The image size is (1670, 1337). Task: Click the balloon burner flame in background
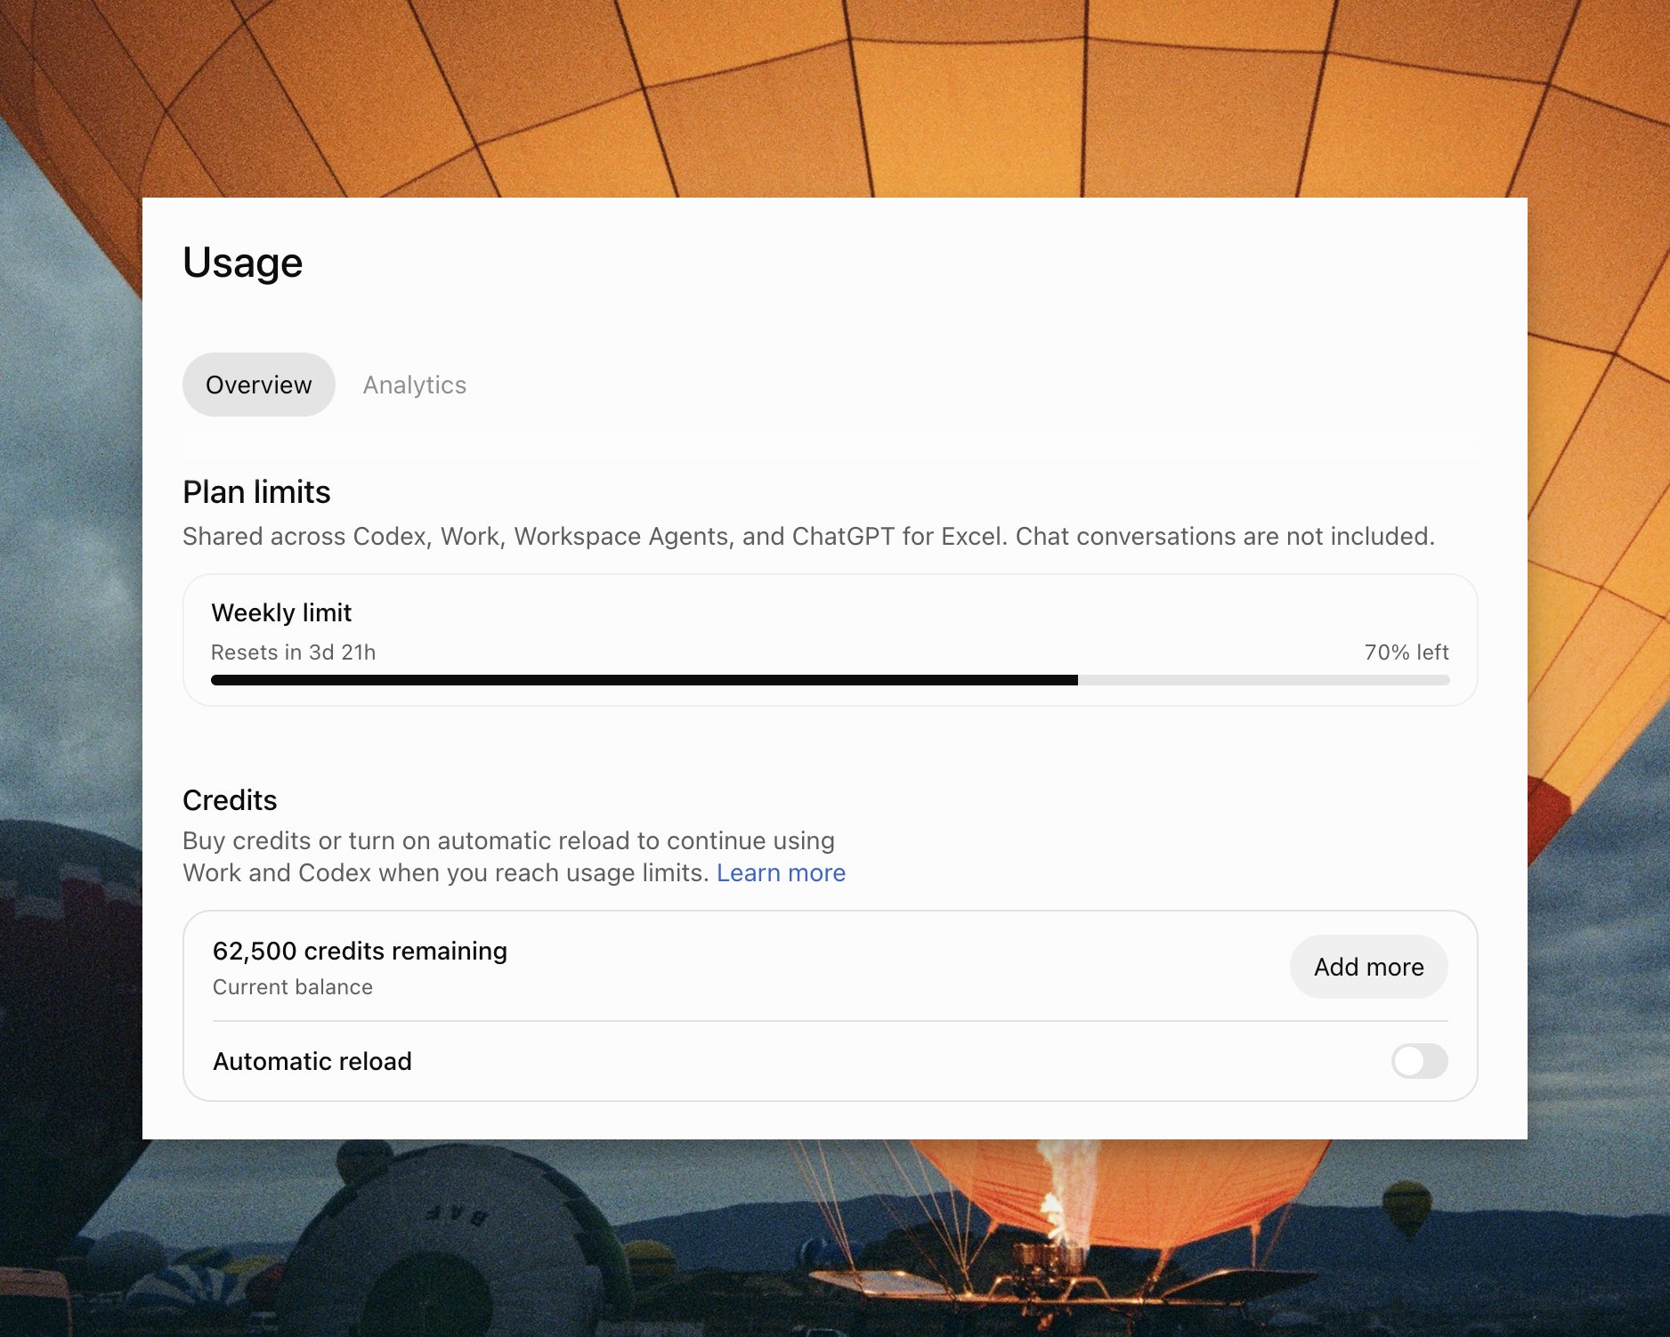[1066, 1193]
